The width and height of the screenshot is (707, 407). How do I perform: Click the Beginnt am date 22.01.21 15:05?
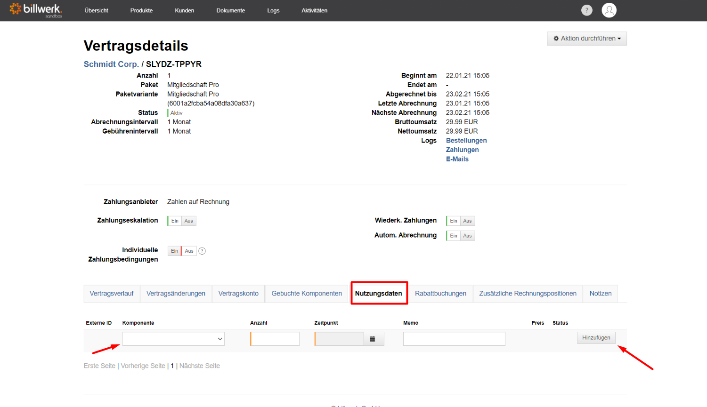pyautogui.click(x=468, y=75)
